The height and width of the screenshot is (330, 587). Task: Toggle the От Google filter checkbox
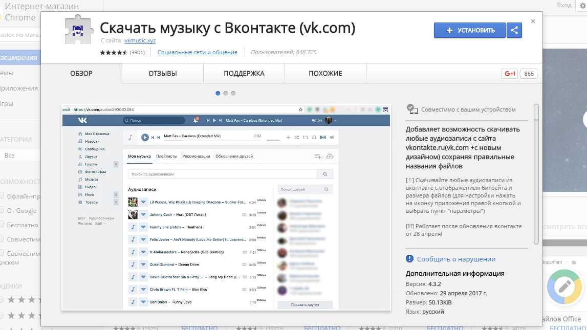pyautogui.click(x=2, y=210)
